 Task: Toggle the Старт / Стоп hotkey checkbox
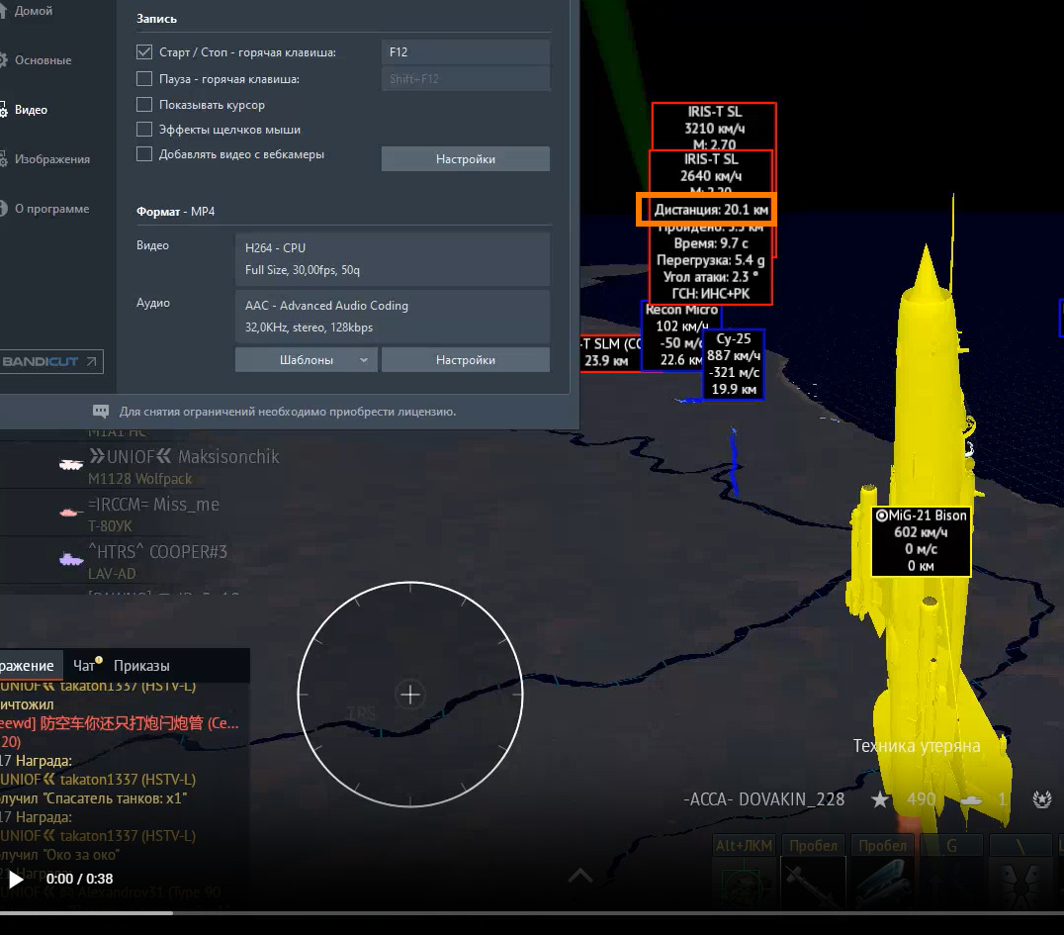pos(144,52)
